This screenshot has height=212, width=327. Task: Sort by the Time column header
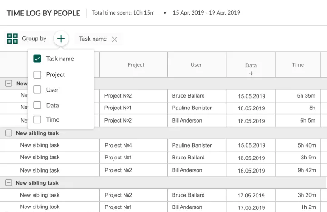click(298, 65)
